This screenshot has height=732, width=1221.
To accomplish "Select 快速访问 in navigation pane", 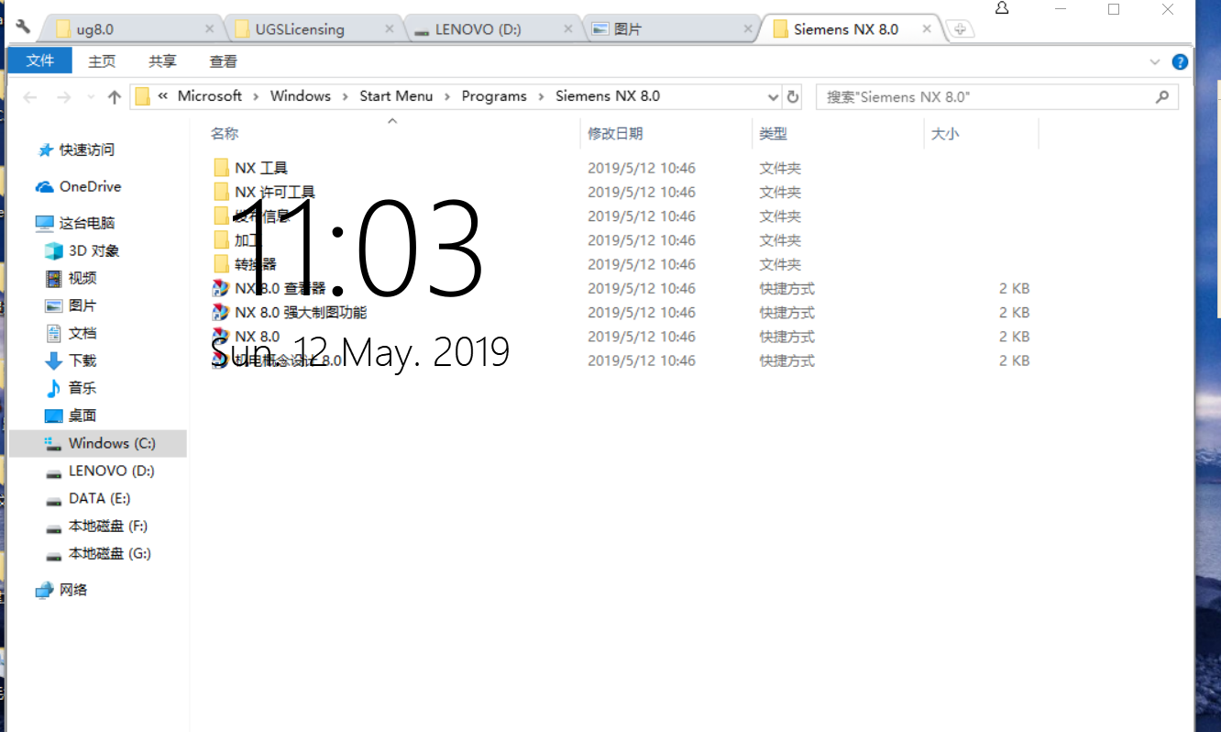I will 87,150.
